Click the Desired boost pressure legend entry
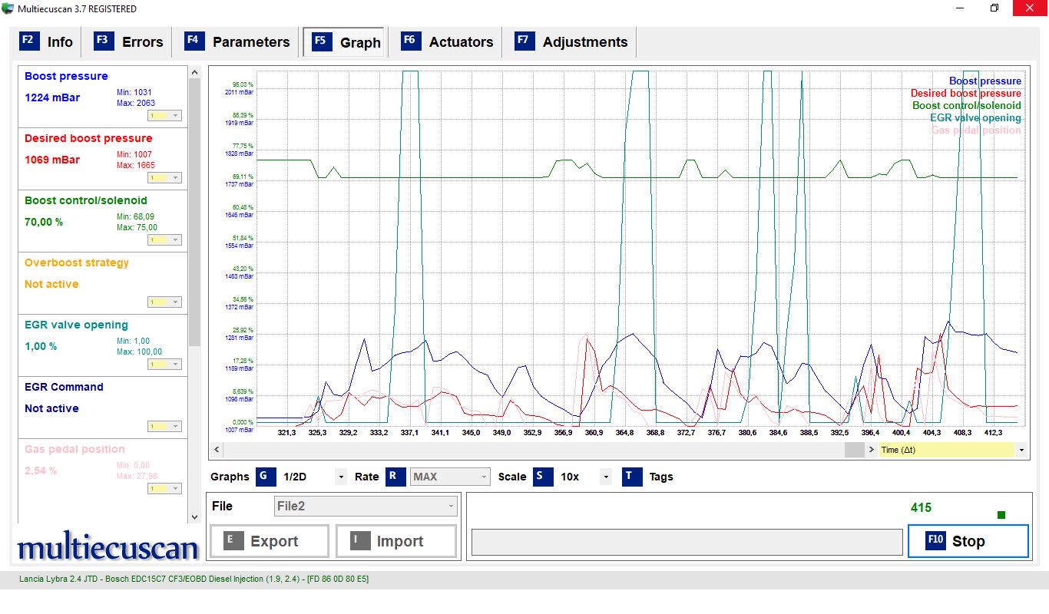Viewport: 1049px width, 614px height. pos(966,93)
